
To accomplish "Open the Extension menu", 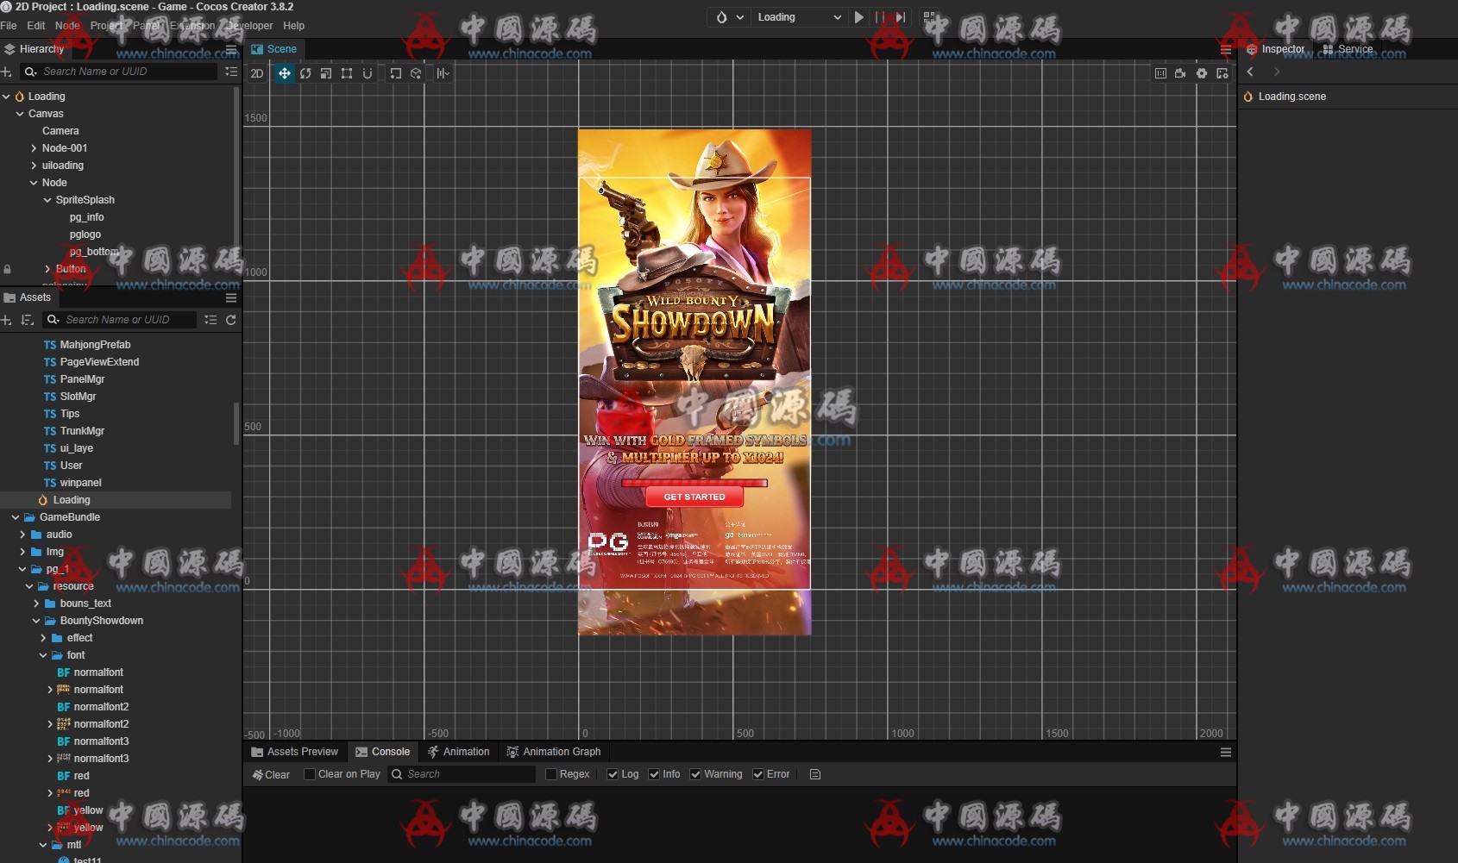I will (192, 26).
